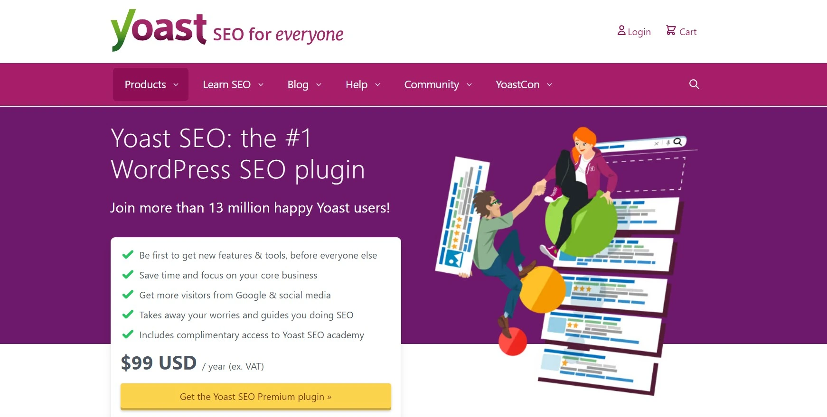The image size is (827, 417).
Task: Click the '$99 USD' price
Action: click(x=159, y=363)
